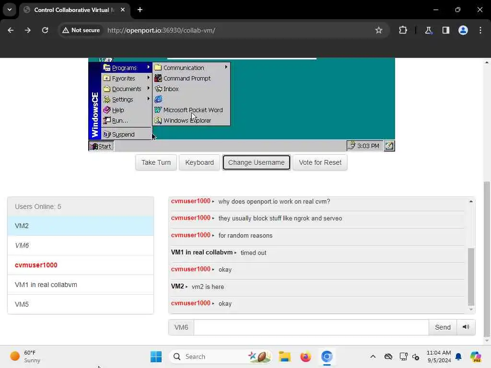Open Inbox from Programs submenu
The height and width of the screenshot is (368, 491).
point(191,89)
